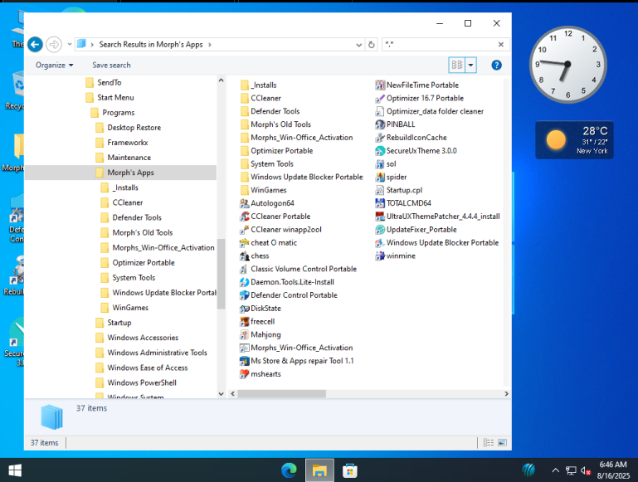Switch to details view in status bar
The image size is (638, 482).
(x=489, y=442)
